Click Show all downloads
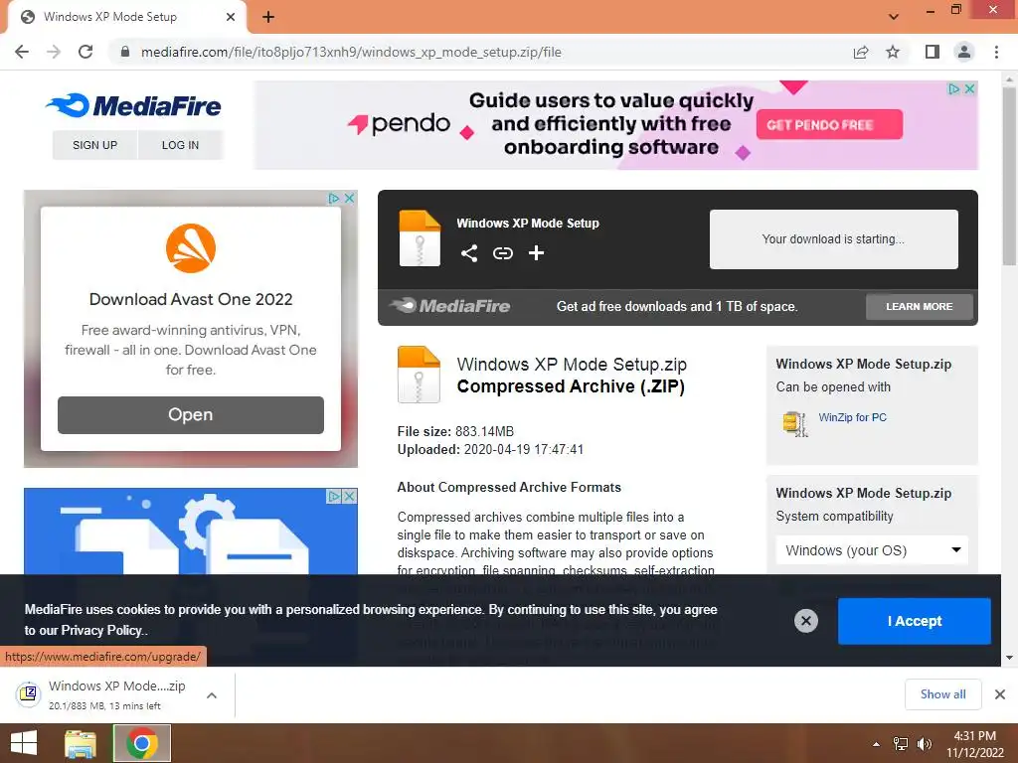This screenshot has height=763, width=1018. coord(942,694)
